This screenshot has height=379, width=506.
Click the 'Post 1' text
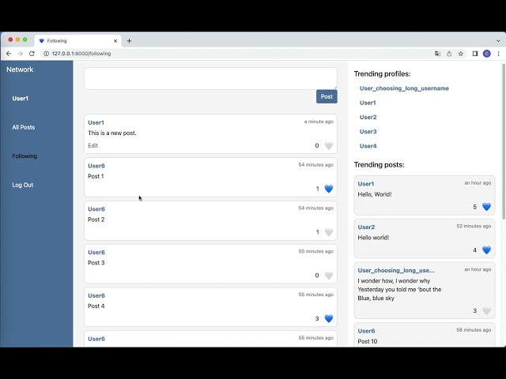coord(96,176)
